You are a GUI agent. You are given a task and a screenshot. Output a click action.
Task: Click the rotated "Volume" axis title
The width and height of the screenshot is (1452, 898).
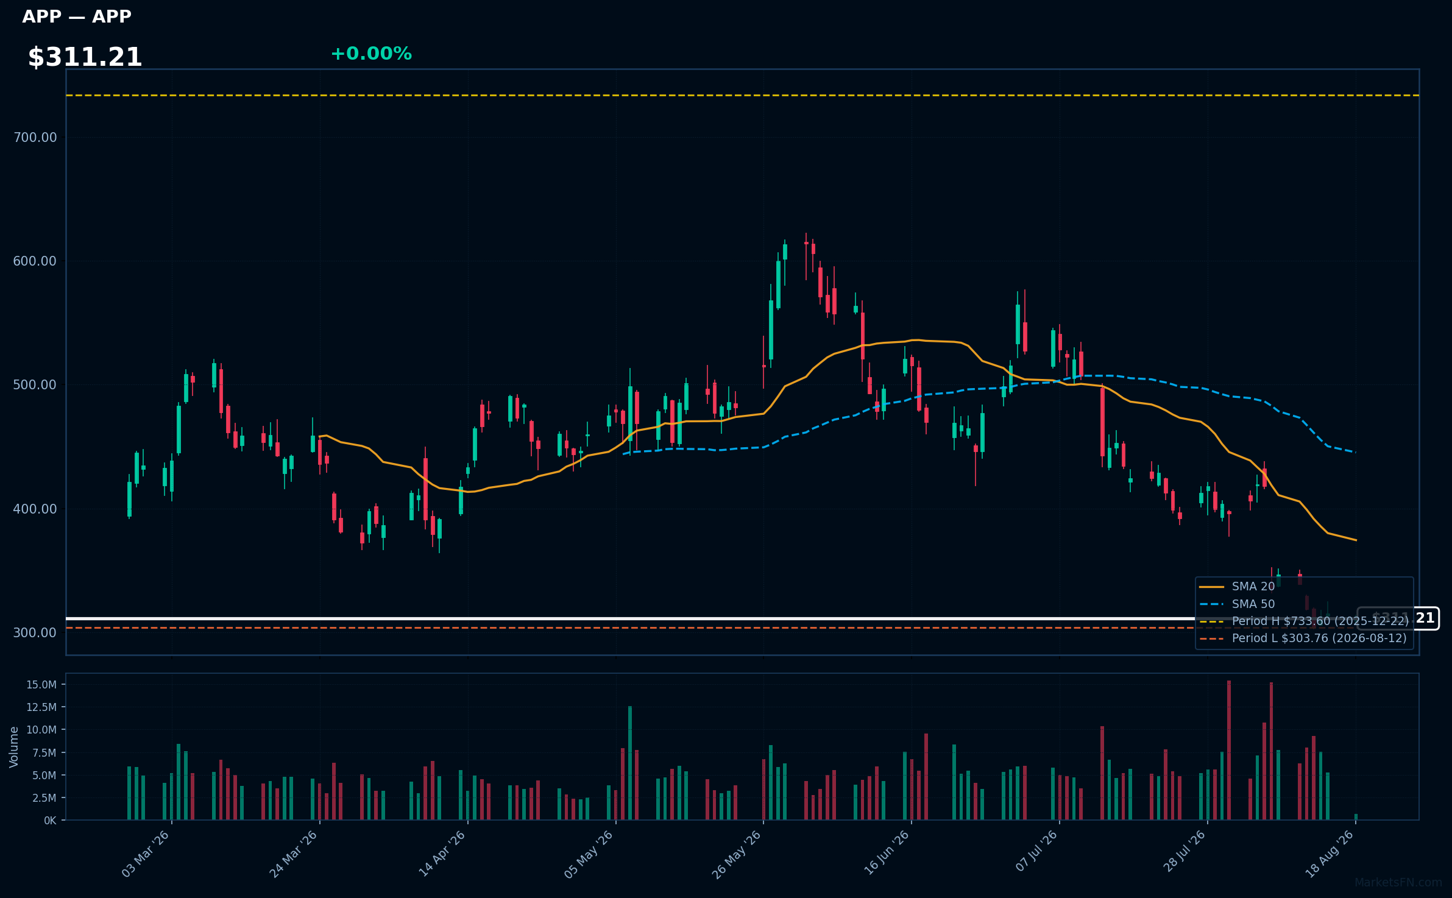click(x=14, y=747)
